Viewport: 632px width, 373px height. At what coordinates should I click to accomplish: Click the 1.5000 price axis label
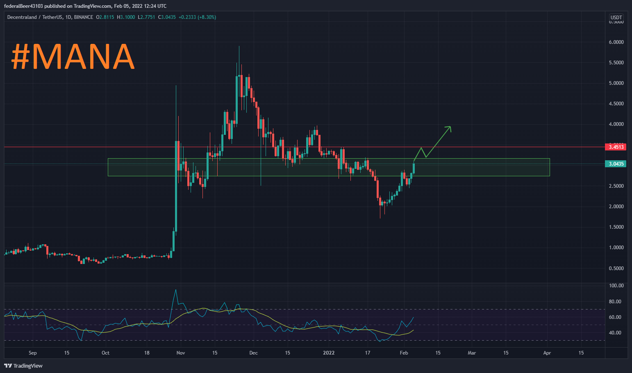pos(616,227)
